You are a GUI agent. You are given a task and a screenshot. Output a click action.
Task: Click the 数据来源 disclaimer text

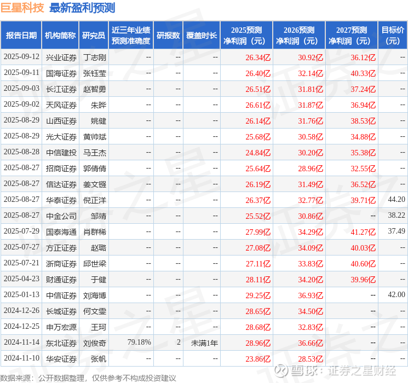(x=88, y=378)
